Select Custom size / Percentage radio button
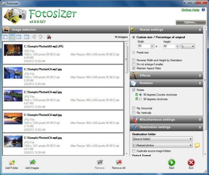 click(x=134, y=37)
